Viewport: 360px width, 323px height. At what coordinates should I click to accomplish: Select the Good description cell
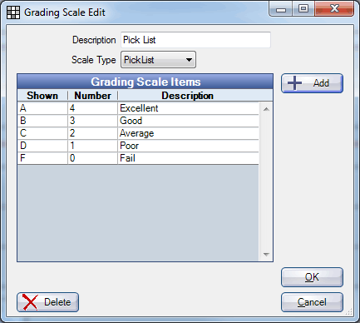[188, 121]
